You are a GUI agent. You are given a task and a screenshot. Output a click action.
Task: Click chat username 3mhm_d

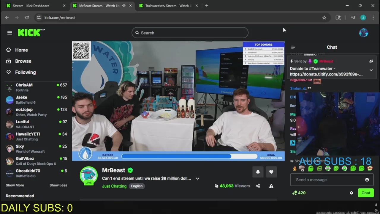[298, 88]
